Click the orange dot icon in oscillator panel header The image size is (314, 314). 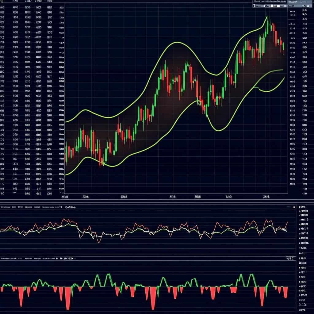coord(294,207)
